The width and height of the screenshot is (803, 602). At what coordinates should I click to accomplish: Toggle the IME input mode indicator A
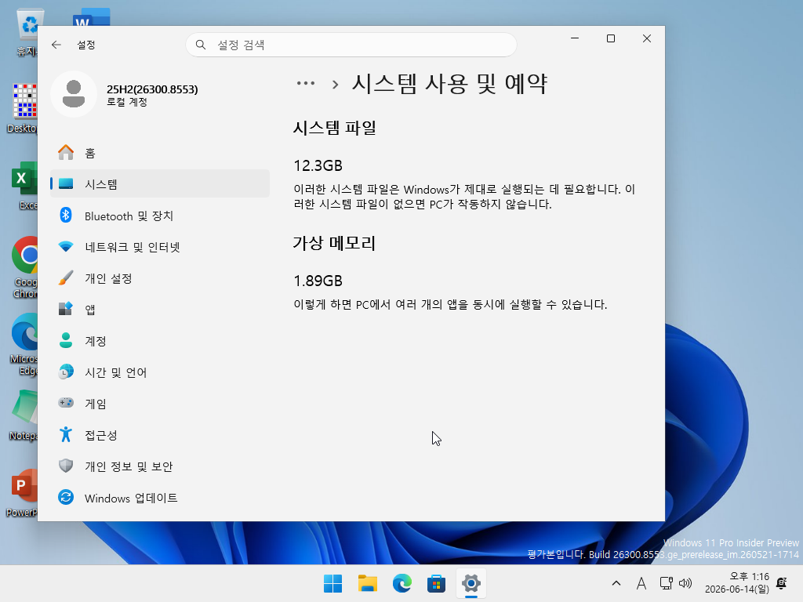[641, 583]
